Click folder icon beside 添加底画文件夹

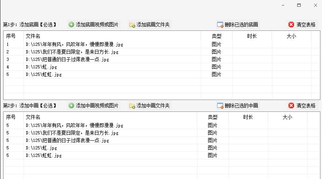(132, 25)
